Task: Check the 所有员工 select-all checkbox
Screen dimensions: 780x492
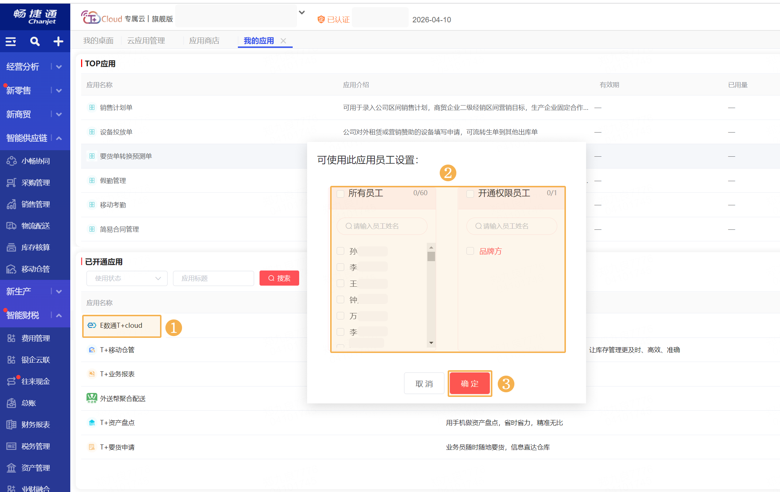Action: (x=340, y=194)
